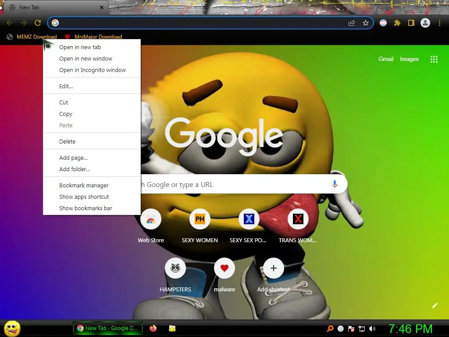The image size is (449, 337).
Task: Open the Gmail link
Action: [x=386, y=59]
